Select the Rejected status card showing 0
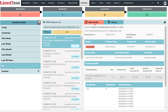 click(x=105, y=12)
